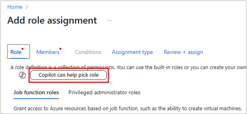Image resolution: width=247 pixels, height=114 pixels.
Task: Go to the Review + assign tab
Action: pos(183,52)
